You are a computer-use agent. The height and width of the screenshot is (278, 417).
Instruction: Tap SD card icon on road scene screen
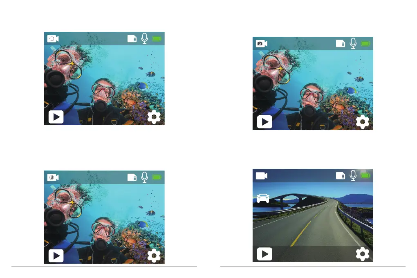coord(341,176)
